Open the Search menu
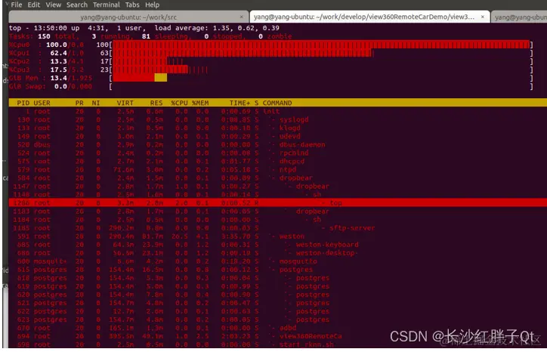Viewport: 547px width, 352px height. pos(77,5)
